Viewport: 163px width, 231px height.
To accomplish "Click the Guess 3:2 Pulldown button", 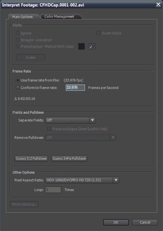I will click(31, 159).
